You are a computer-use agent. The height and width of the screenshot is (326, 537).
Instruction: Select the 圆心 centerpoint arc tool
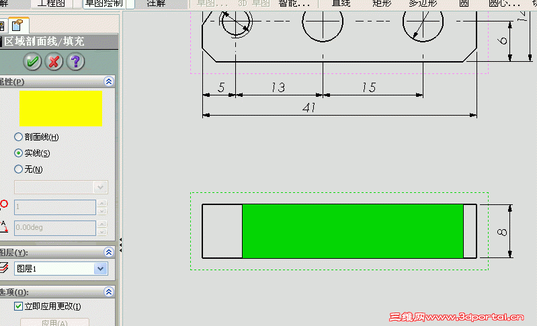pos(504,4)
